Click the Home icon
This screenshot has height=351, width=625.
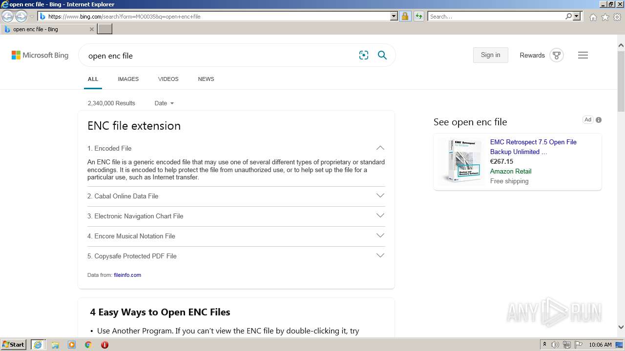click(x=593, y=17)
